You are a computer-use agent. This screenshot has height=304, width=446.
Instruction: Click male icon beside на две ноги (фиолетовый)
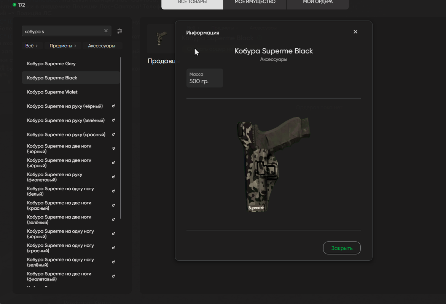coord(113,276)
